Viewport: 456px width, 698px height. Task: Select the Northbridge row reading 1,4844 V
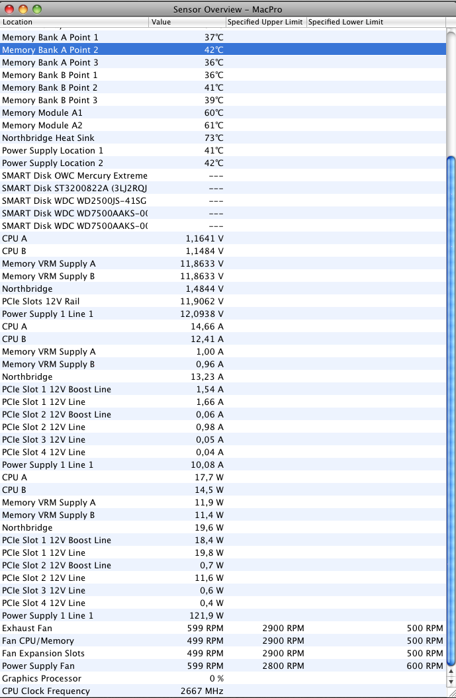pyautogui.click(x=222, y=289)
